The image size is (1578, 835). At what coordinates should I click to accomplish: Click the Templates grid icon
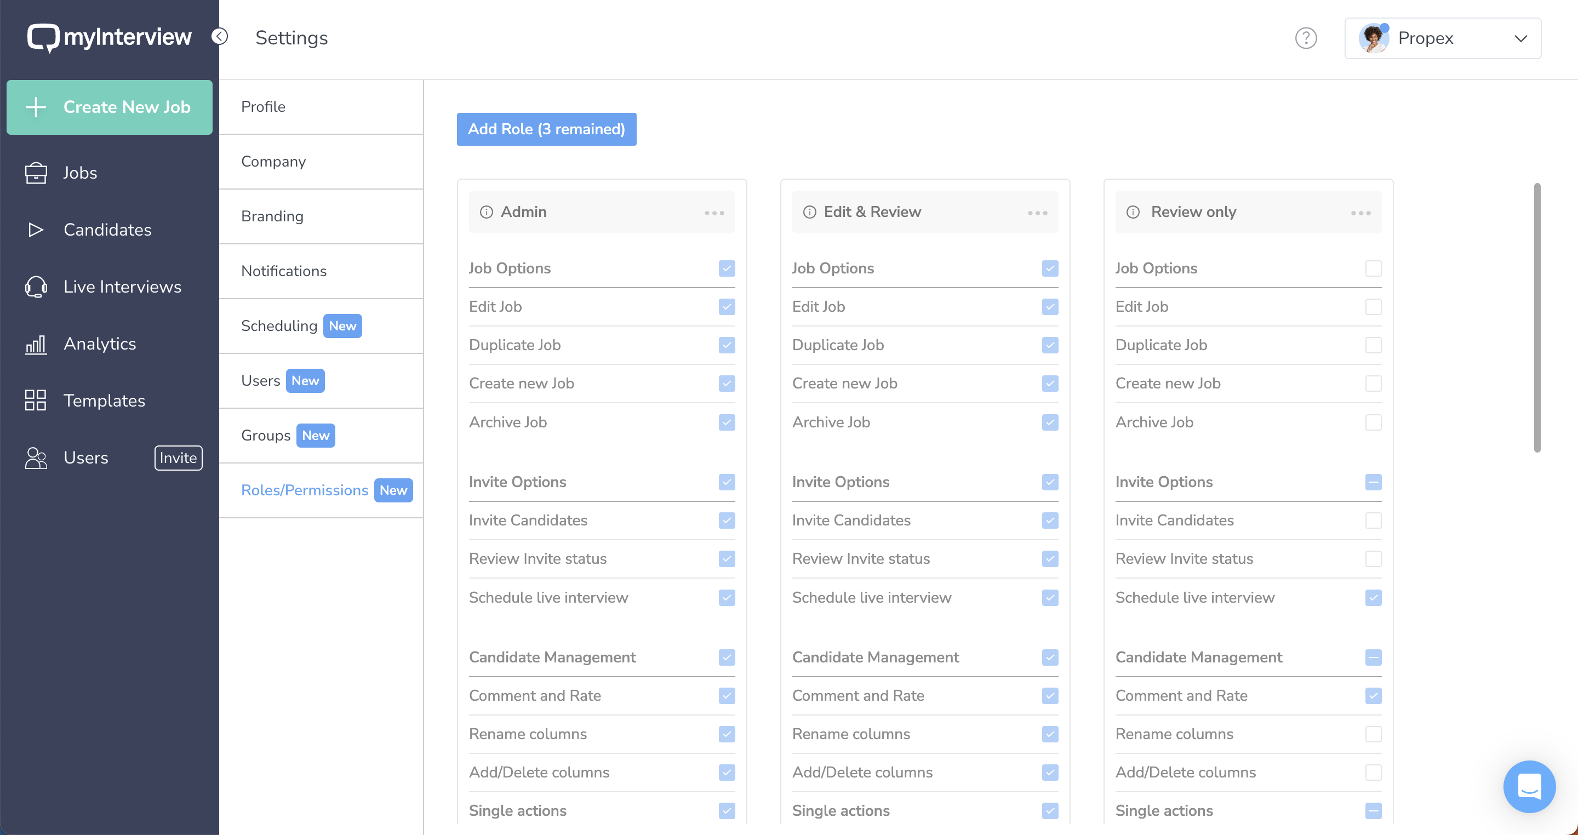[36, 401]
